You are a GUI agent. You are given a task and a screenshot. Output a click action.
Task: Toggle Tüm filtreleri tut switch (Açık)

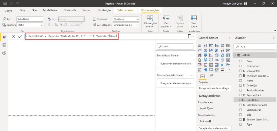[208, 121]
